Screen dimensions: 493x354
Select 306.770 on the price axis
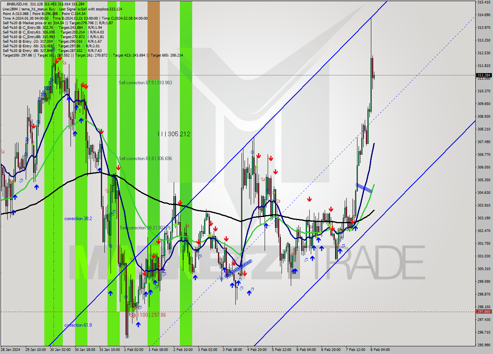(x=484, y=155)
